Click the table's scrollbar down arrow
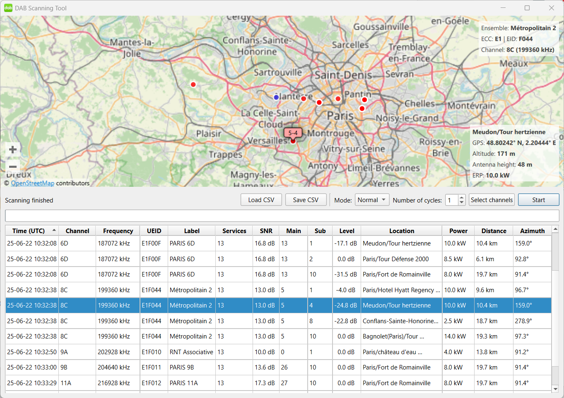This screenshot has height=398, width=564. (555, 388)
